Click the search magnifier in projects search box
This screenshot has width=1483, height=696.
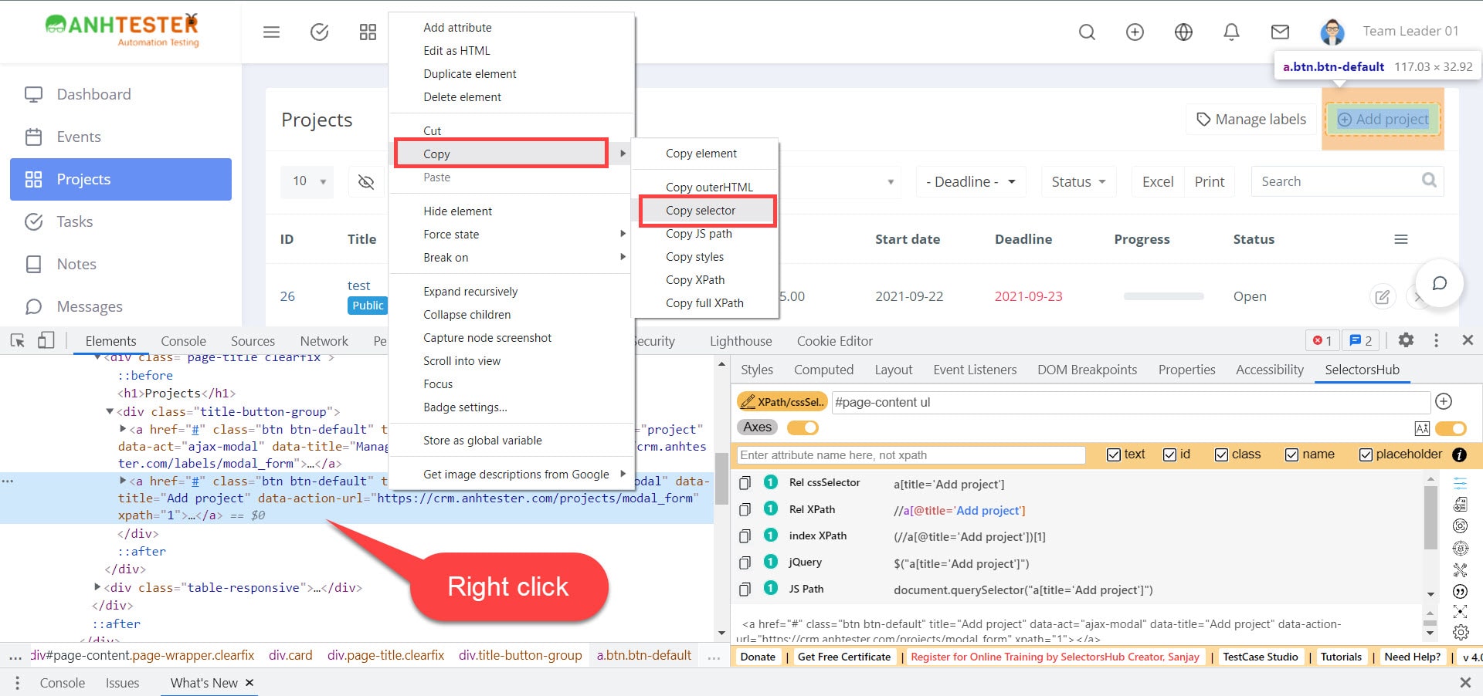(x=1429, y=181)
